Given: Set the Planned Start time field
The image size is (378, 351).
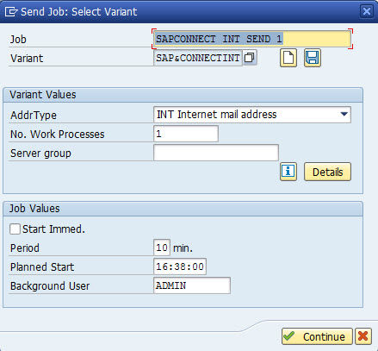Looking at the screenshot, I should [x=180, y=266].
